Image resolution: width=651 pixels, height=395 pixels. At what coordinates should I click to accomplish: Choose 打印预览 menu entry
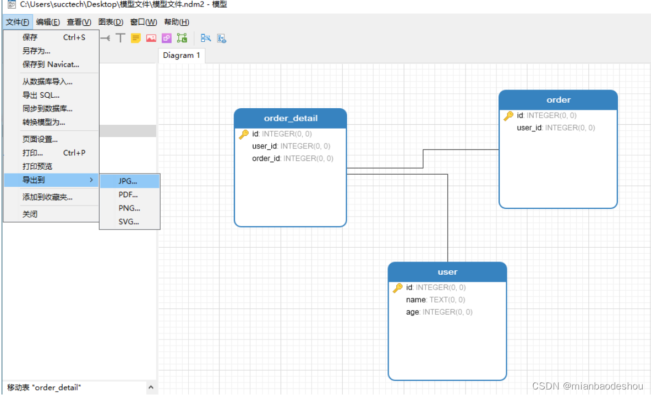point(51,166)
